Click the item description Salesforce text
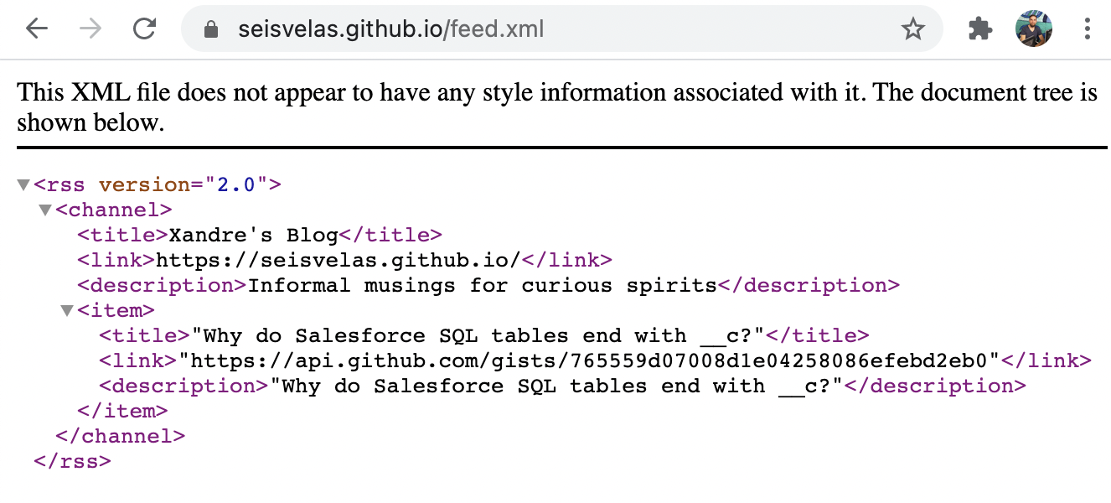 pos(556,386)
